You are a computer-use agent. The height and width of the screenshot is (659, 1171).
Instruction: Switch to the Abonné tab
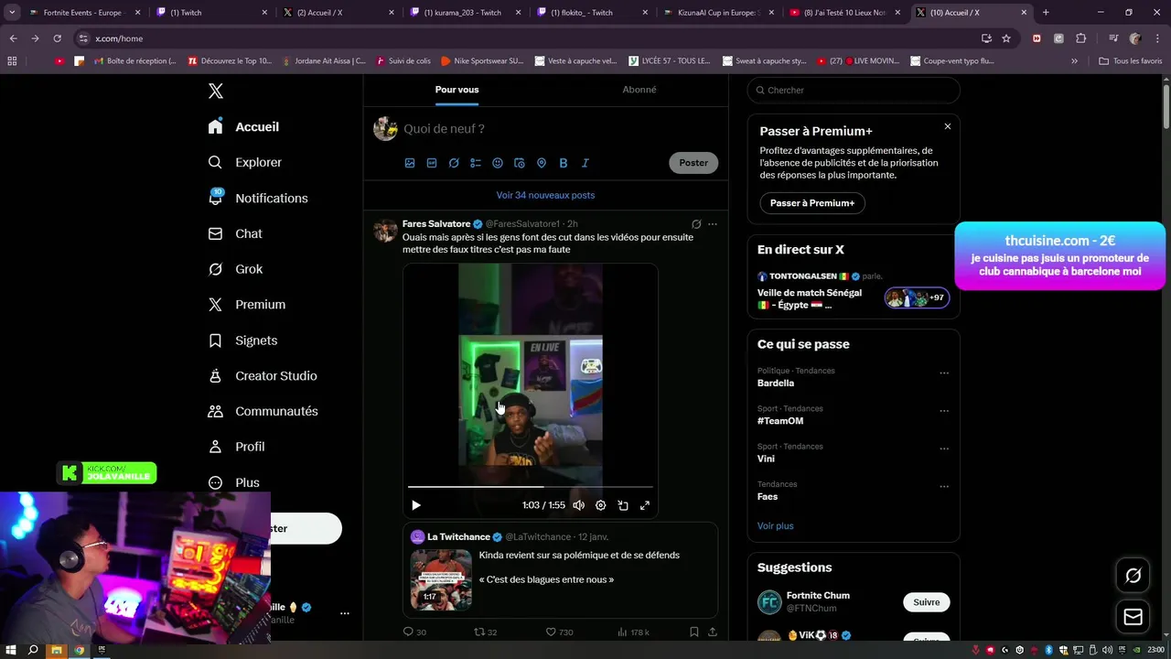coord(639,90)
